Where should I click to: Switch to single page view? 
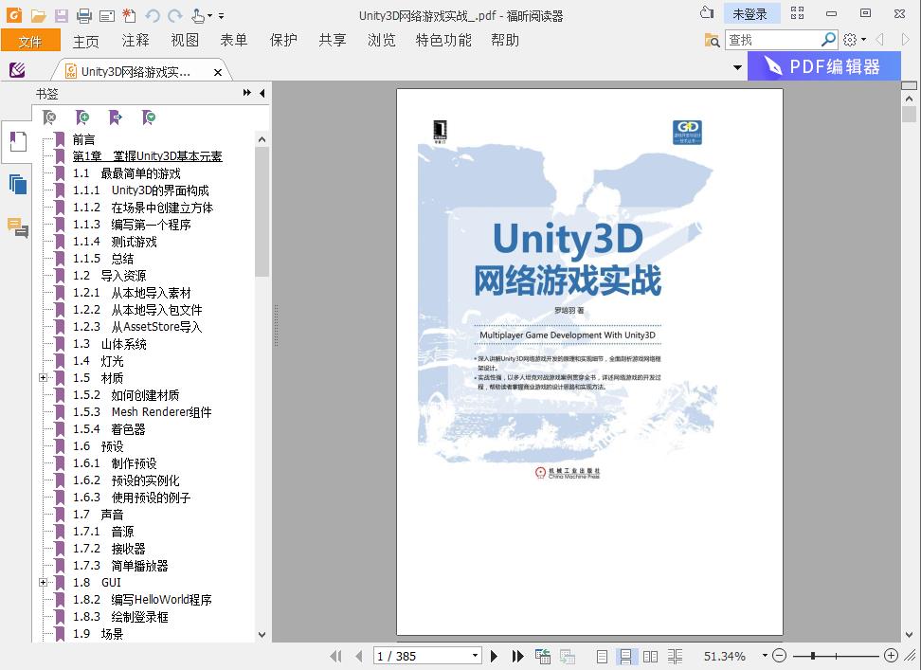(602, 656)
